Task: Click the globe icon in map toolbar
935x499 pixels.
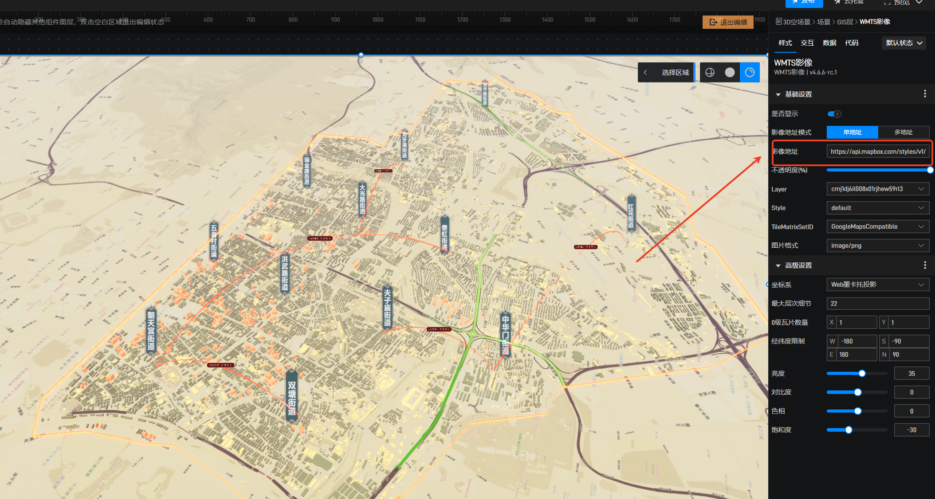Action: [x=710, y=72]
